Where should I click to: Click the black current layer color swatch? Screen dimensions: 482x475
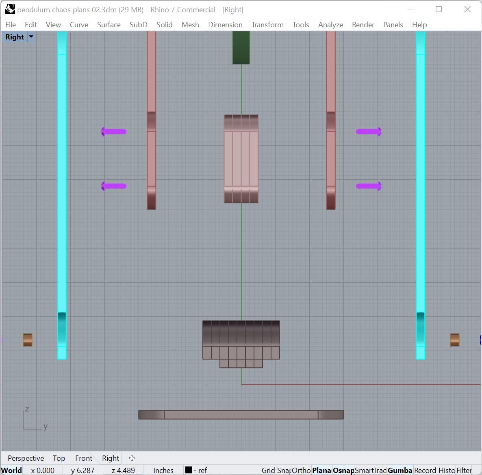point(189,470)
